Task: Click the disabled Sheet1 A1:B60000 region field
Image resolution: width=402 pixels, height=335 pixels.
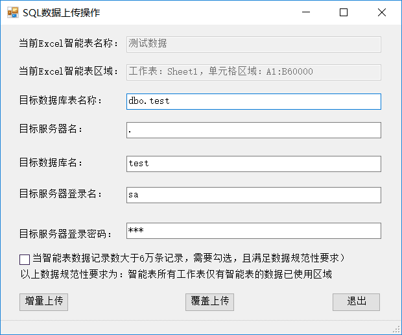Action: coord(254,73)
